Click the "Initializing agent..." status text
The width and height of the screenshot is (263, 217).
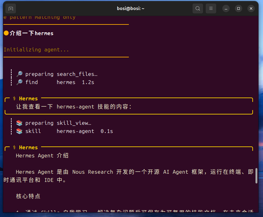[36, 50]
